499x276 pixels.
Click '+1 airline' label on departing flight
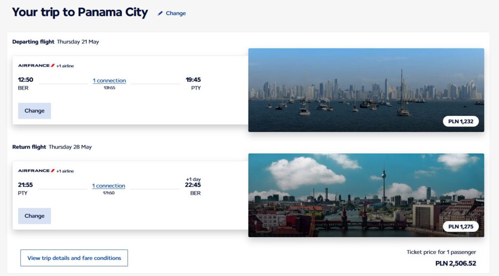tap(65, 66)
